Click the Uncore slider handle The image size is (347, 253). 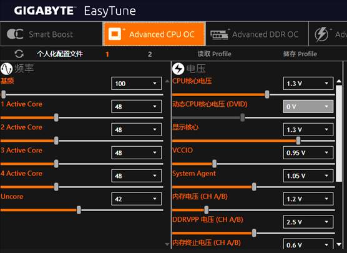point(79,210)
